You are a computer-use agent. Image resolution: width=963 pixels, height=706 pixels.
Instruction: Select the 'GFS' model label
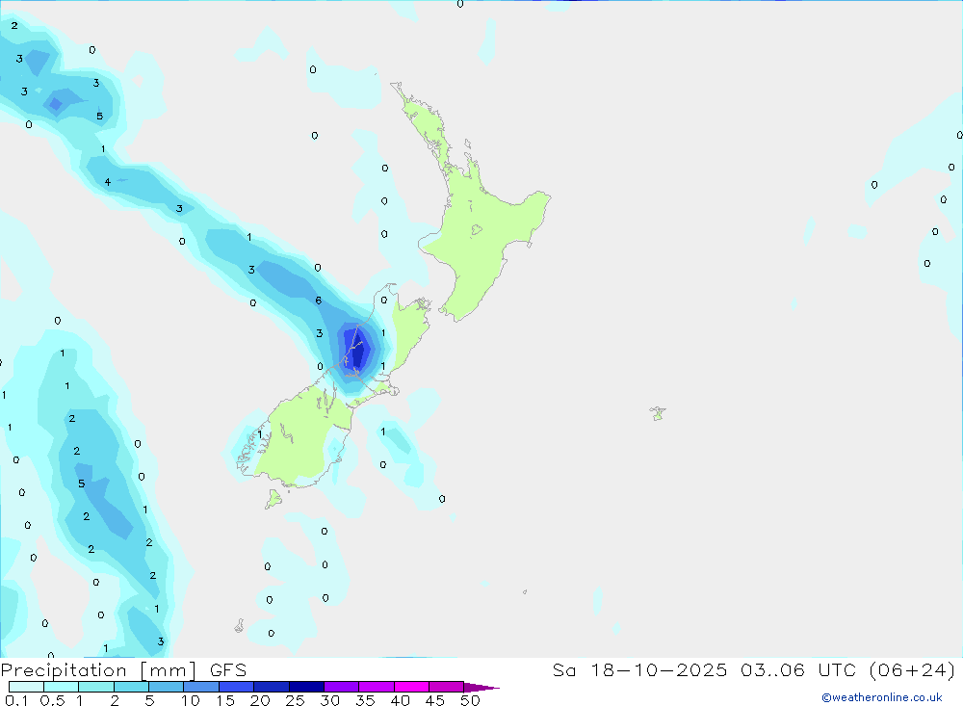[x=228, y=669]
